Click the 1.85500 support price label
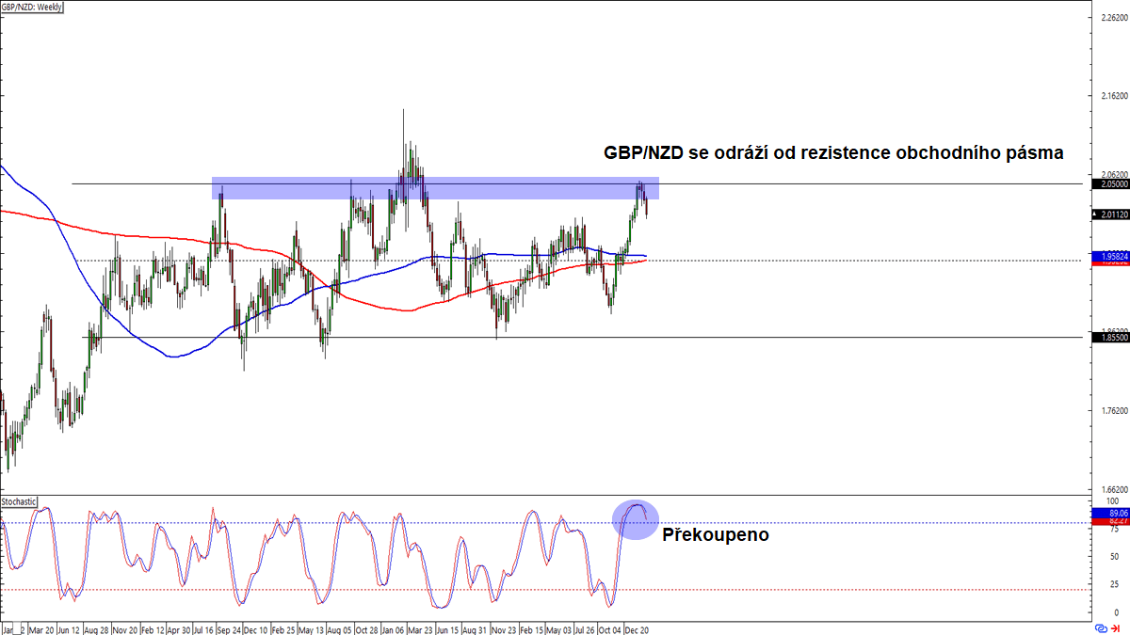This screenshot has height=635, width=1130. tap(1109, 337)
